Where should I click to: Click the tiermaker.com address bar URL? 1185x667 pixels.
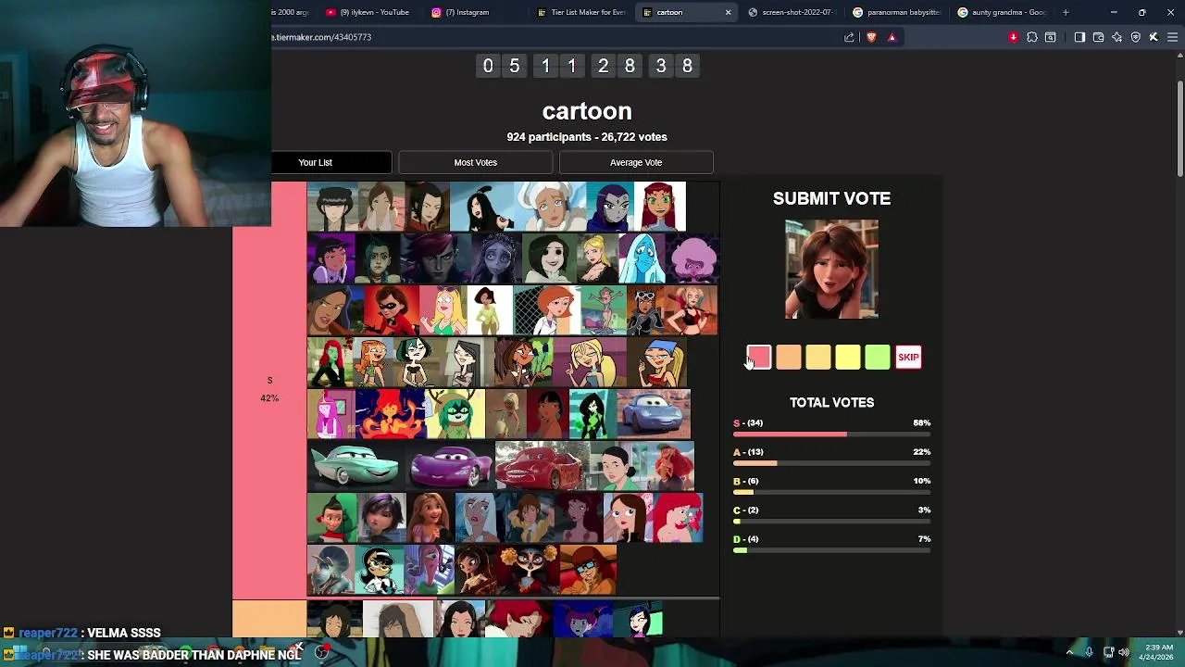(321, 37)
